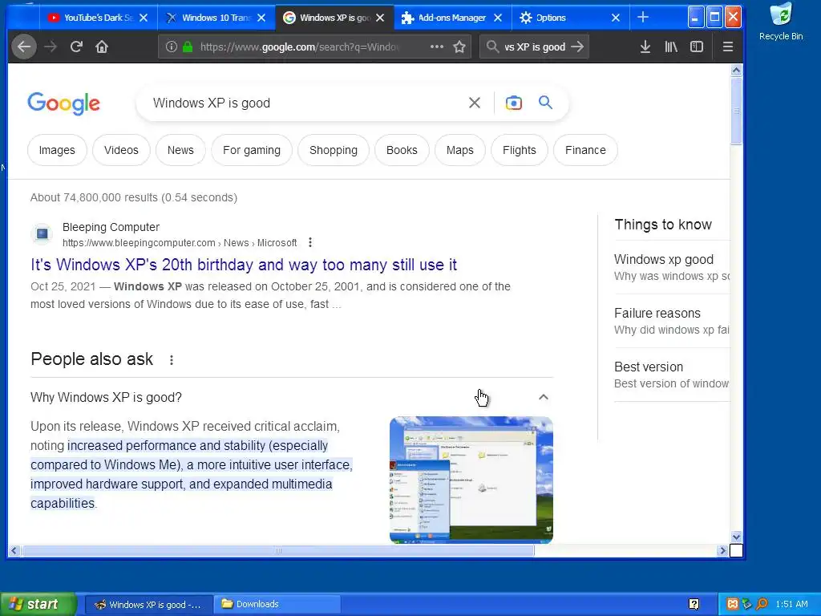The width and height of the screenshot is (821, 616).
Task: Open the Windows XP screenshot thumbnail
Action: [471, 480]
